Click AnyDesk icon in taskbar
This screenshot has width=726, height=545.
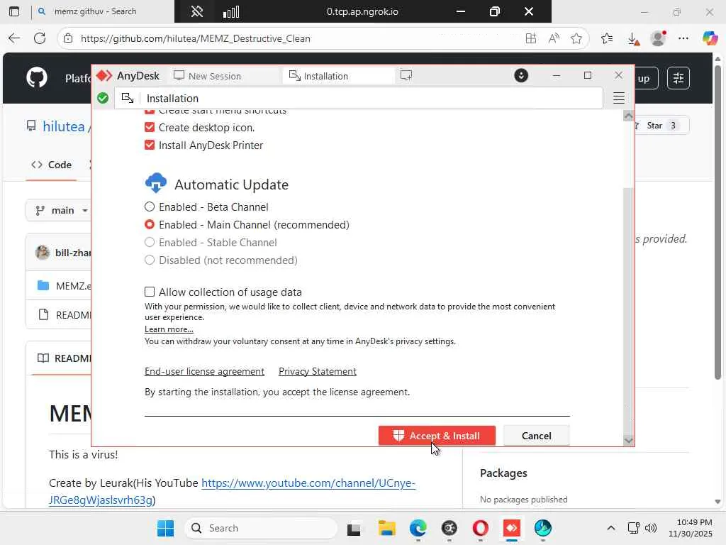(x=512, y=528)
